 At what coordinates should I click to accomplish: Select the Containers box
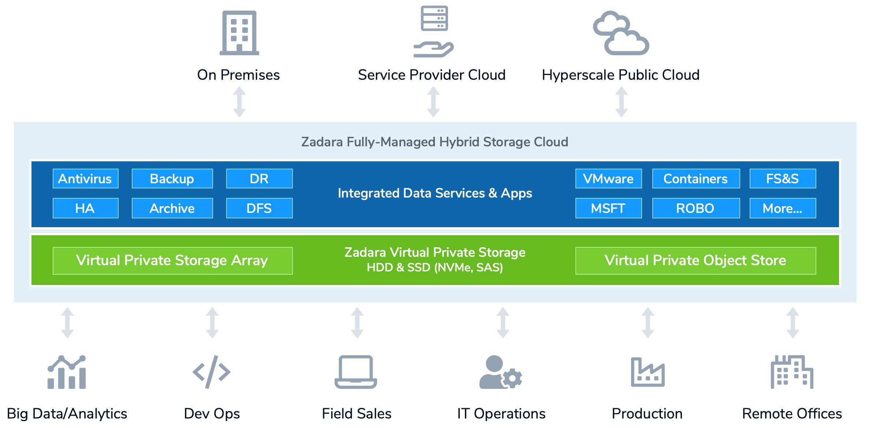[x=696, y=179]
